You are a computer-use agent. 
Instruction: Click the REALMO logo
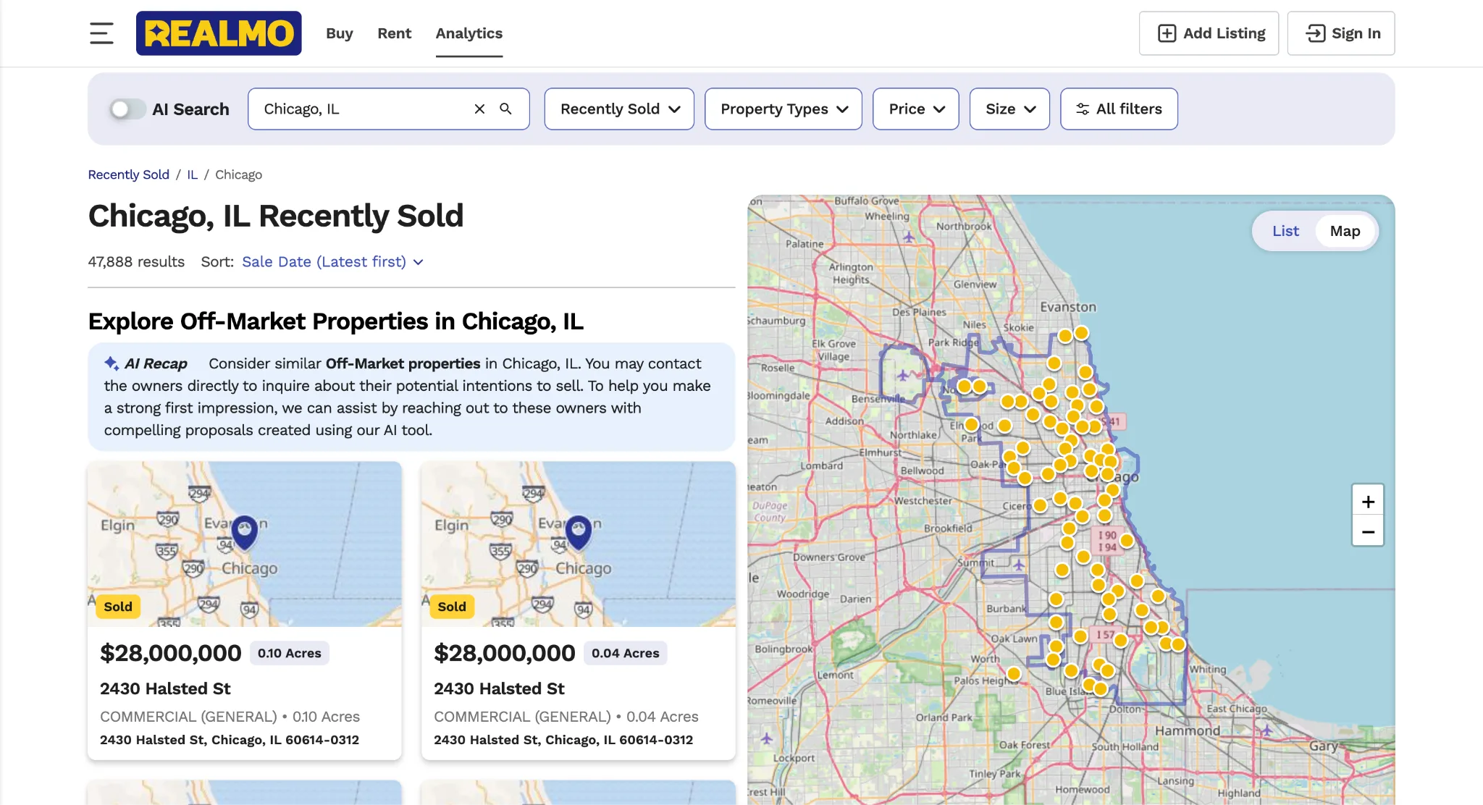(x=219, y=33)
